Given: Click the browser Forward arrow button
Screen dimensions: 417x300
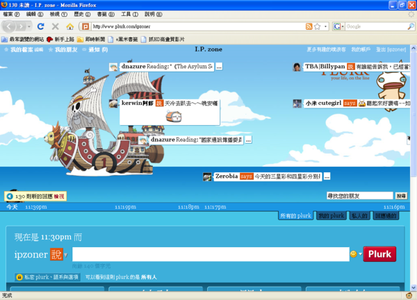Looking at the screenshot, I should click(x=20, y=26).
